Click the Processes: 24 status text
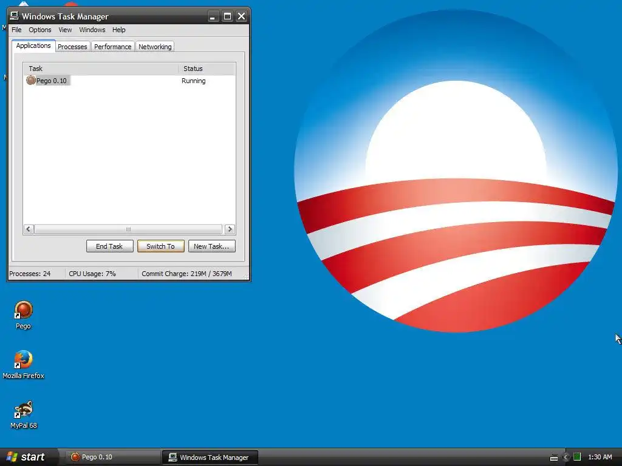Screen dimensions: 622x466 coord(30,274)
